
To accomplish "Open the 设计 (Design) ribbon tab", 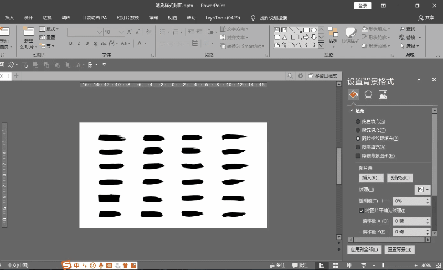I will pyautogui.click(x=28, y=18).
